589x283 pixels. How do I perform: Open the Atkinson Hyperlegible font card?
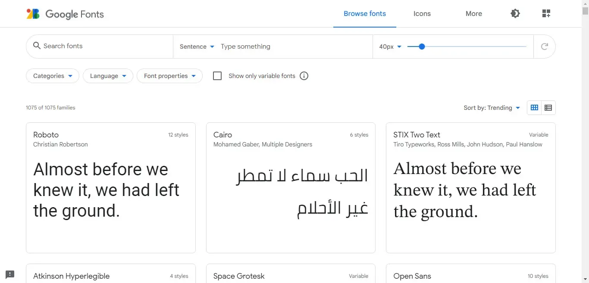coord(111,274)
